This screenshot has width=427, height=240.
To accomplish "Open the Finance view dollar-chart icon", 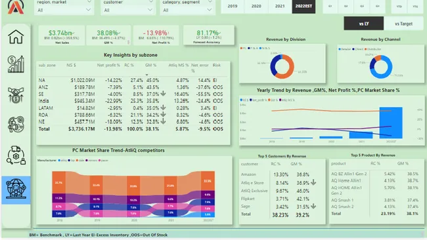I will (x=16, y=64).
